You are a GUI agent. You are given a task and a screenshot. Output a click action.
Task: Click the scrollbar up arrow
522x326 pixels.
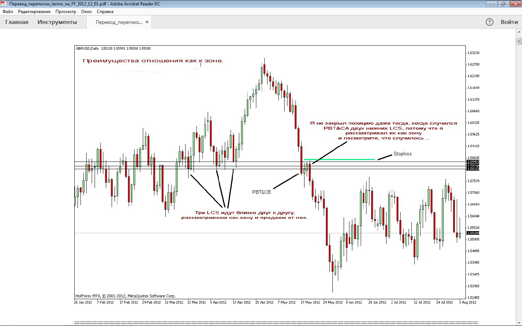pos(519,32)
